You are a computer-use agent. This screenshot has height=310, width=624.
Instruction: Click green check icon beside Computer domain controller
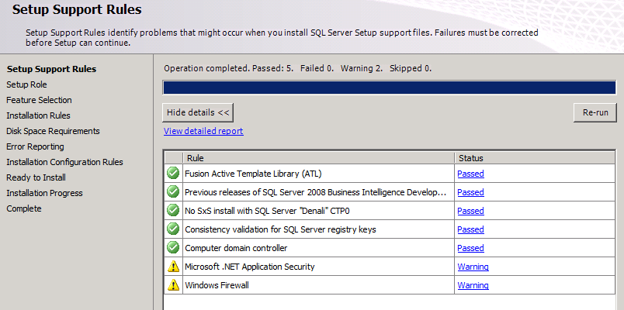[x=173, y=247]
